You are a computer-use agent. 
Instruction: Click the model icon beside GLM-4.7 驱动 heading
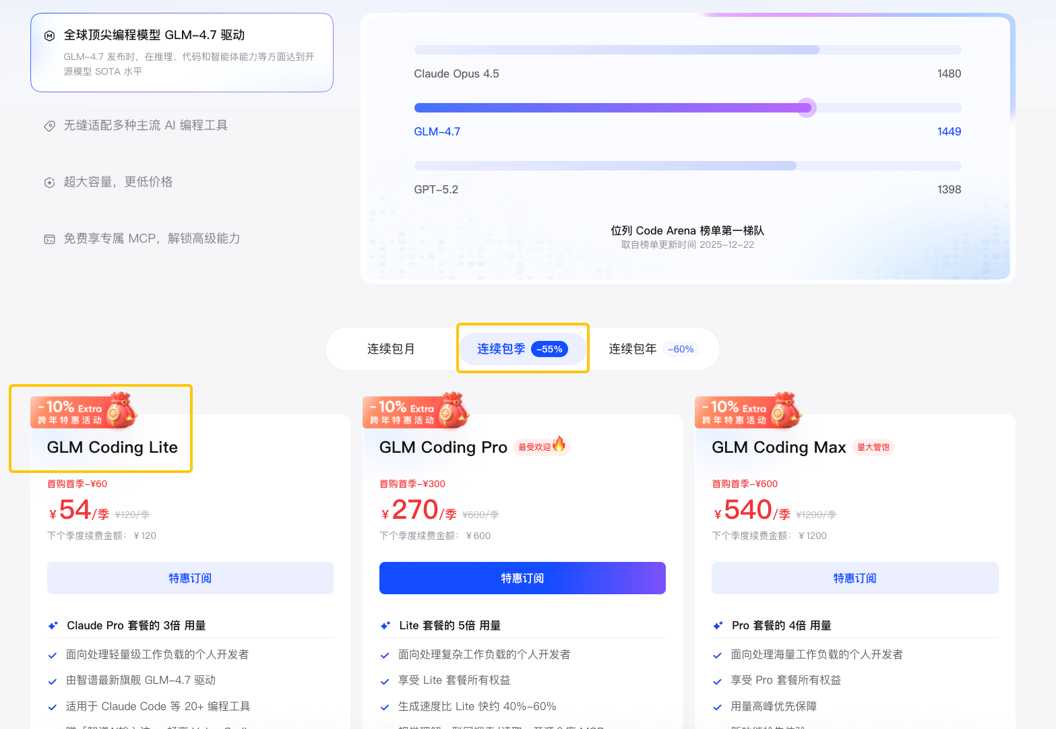coord(49,36)
